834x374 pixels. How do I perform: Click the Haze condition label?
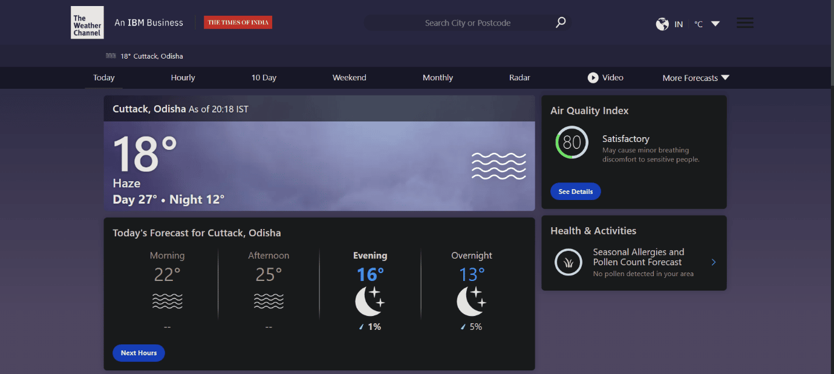click(x=126, y=183)
